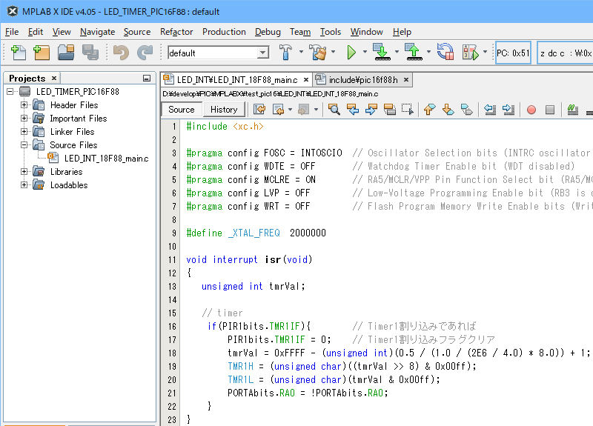This screenshot has height=426, width=593.
Task: Click the Open Project icon
Action: (x=66, y=53)
